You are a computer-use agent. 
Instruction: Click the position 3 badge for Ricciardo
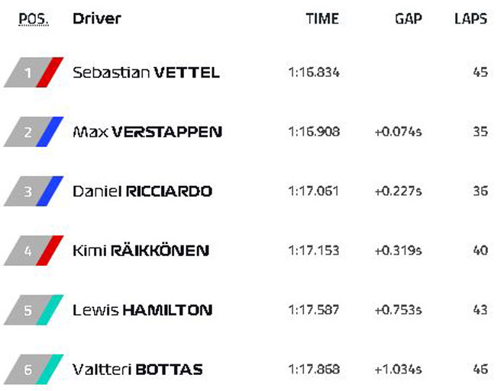point(34,191)
